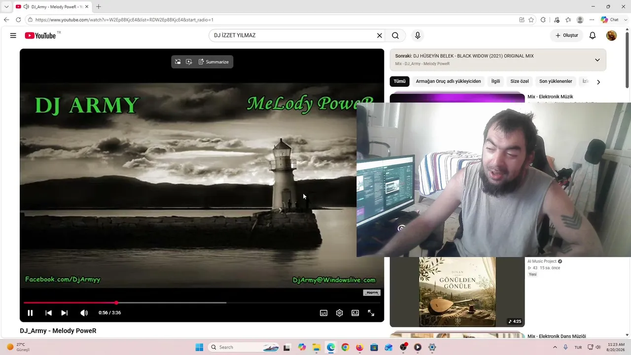Skip to the previous video
Viewport: 631px width, 355px height.
[48, 313]
